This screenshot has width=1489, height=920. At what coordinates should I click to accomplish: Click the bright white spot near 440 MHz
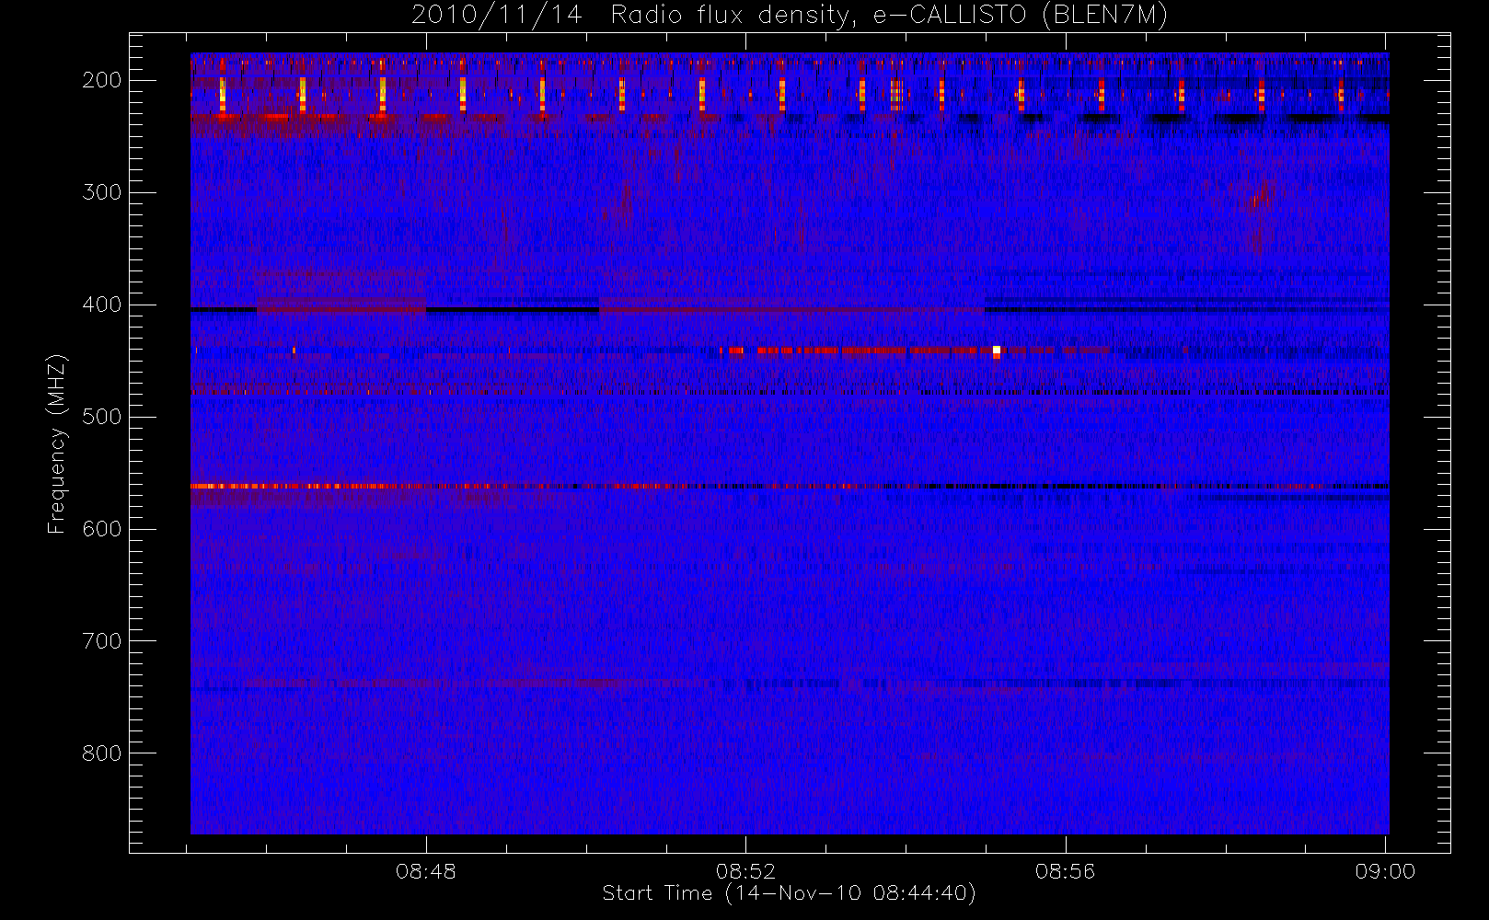tap(997, 351)
